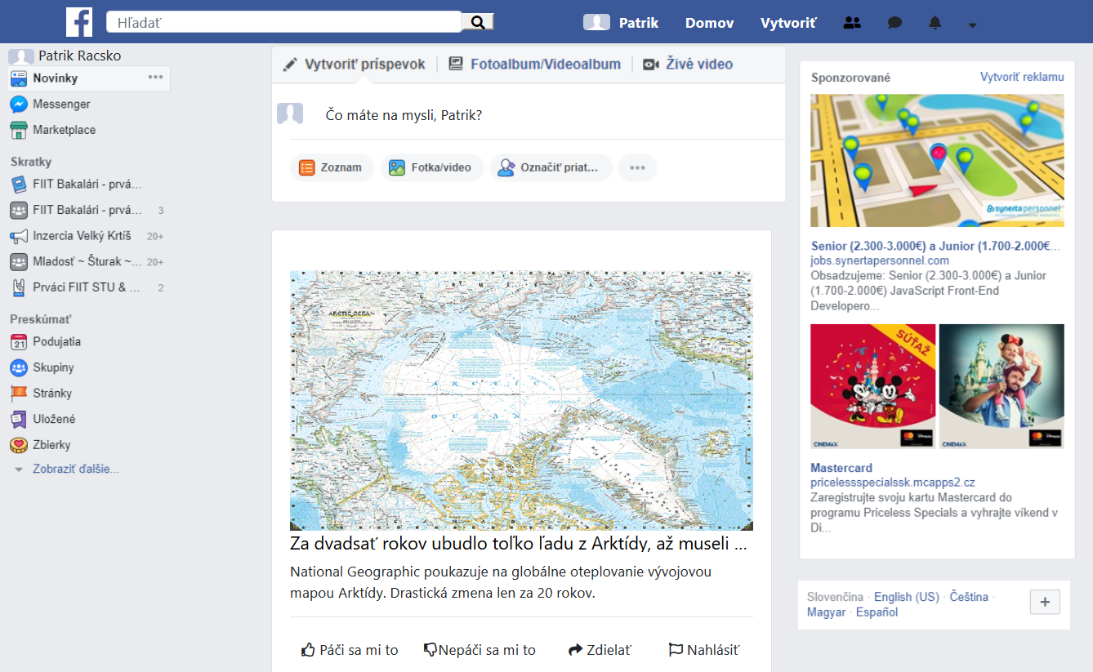Click the Čo máte na mysli post field
The image size is (1093, 672).
tap(404, 115)
